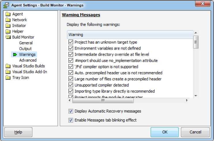The width and height of the screenshot is (214, 141).
Task: Click the warnings list scroll-down arrow
Action: (196, 95)
